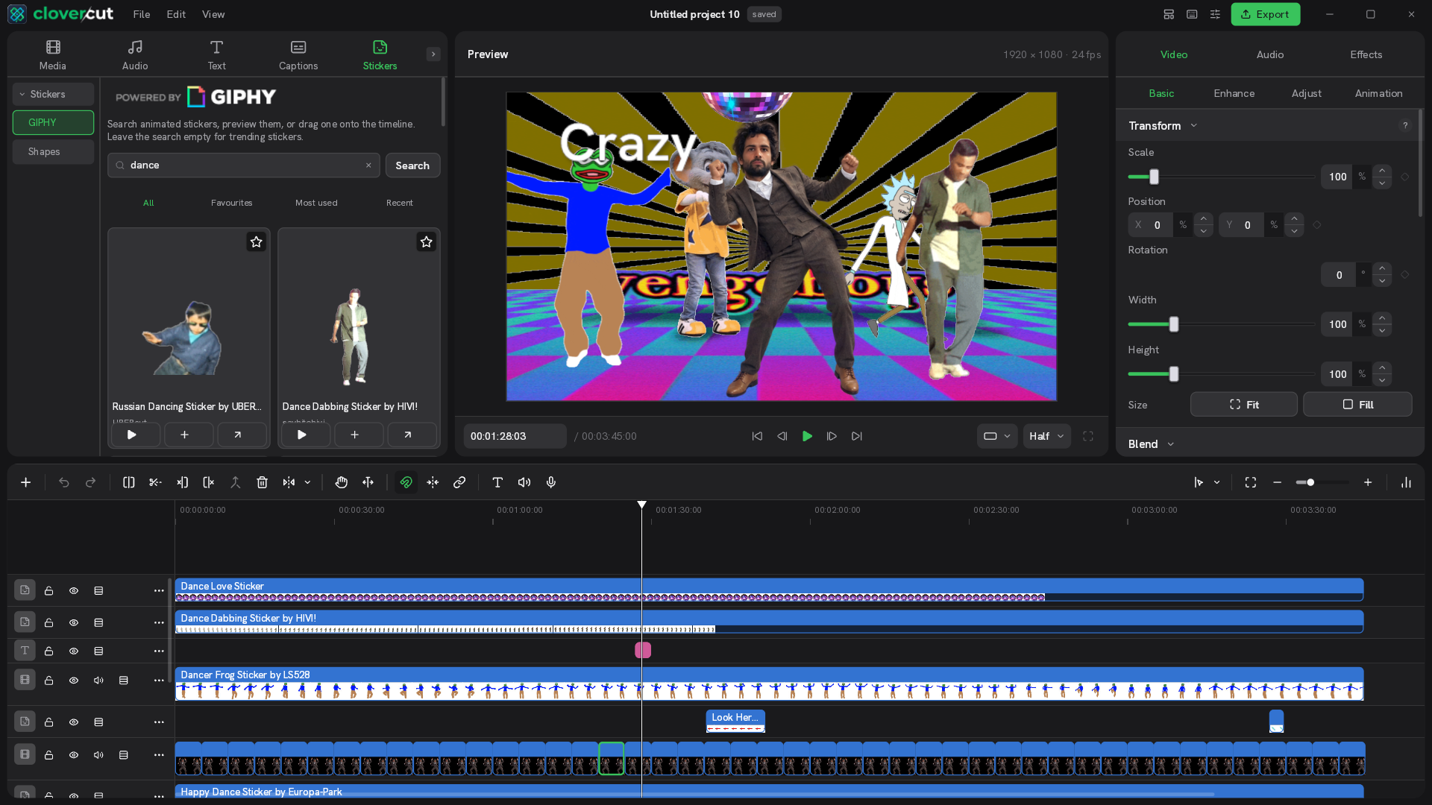Switch to the Captions tab
Screen dimensions: 1432x805
(298, 55)
